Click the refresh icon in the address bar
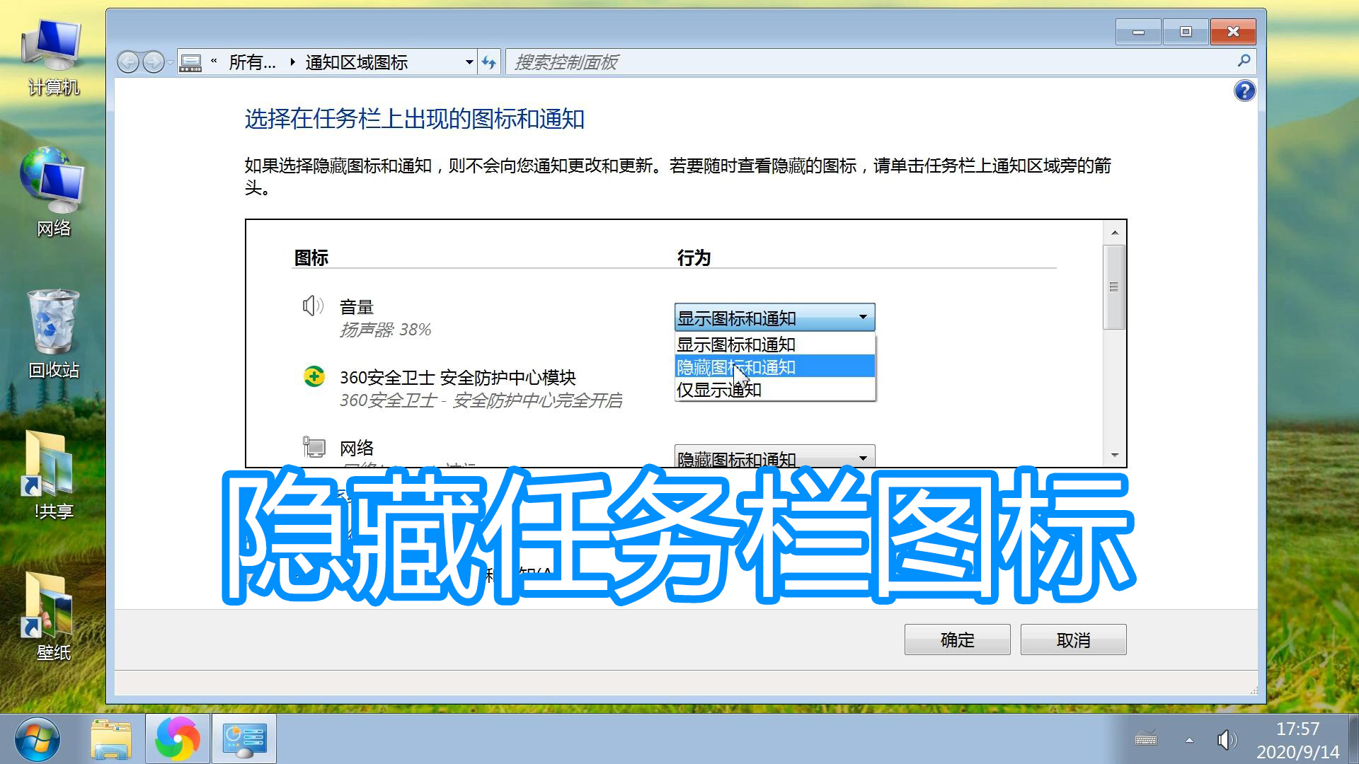 489,62
